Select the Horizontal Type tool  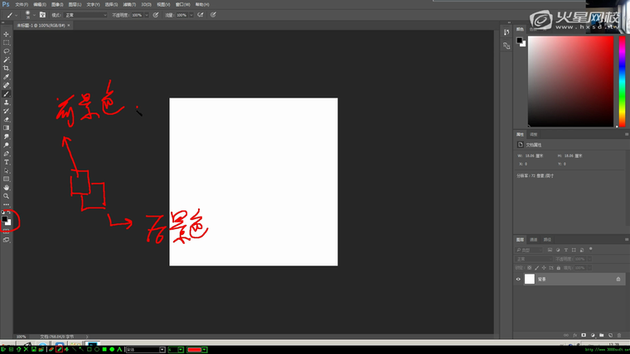7,162
